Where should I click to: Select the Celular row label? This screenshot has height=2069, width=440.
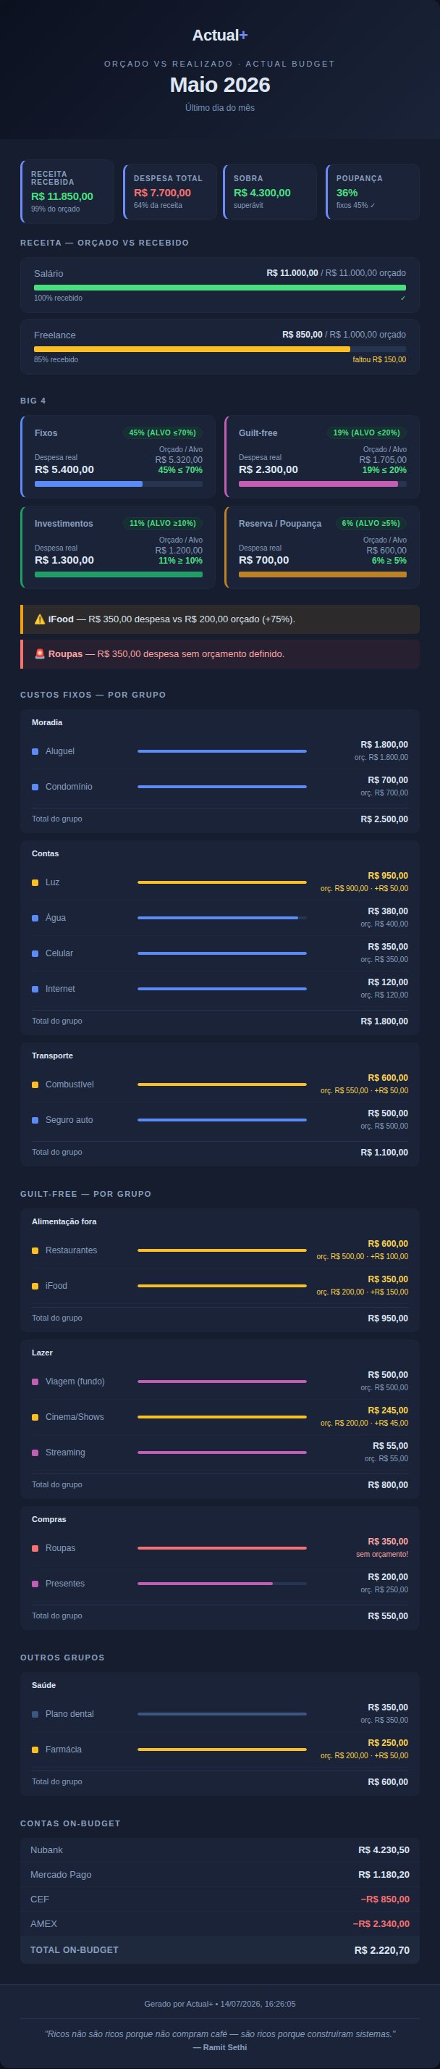click(59, 953)
